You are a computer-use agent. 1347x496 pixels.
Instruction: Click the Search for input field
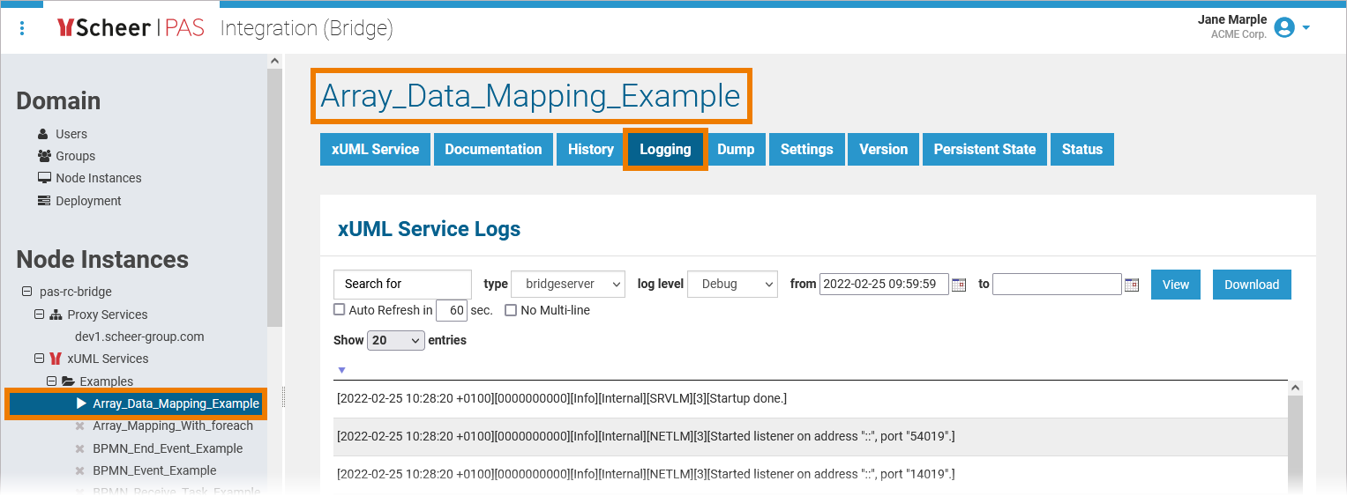(402, 284)
